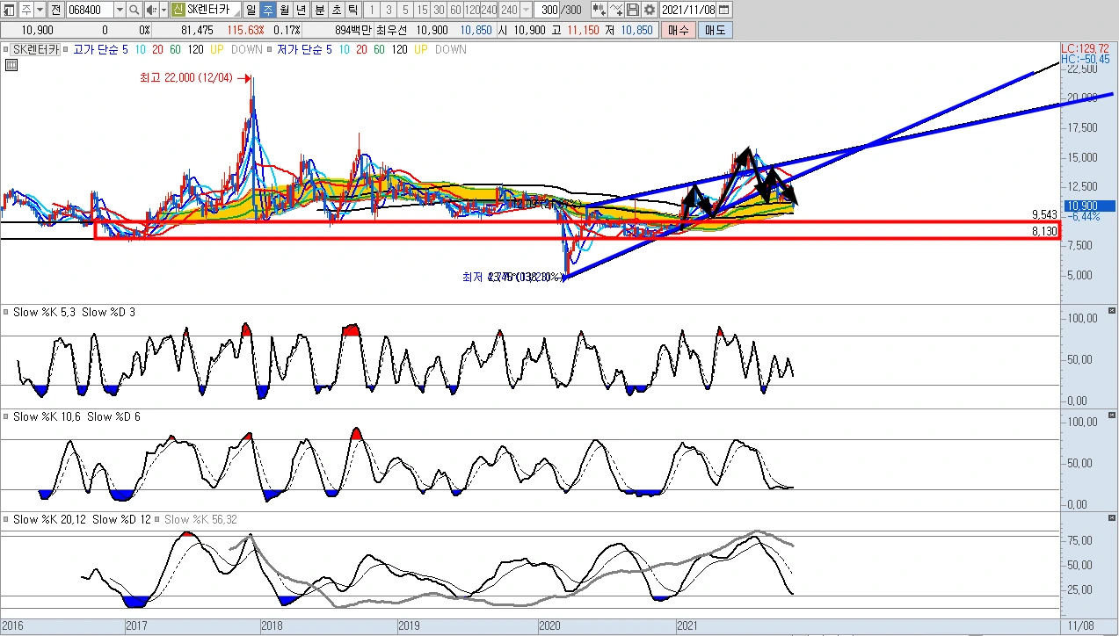Select the 60 interval button
Screen dimensions: 1119x636
tap(455, 11)
